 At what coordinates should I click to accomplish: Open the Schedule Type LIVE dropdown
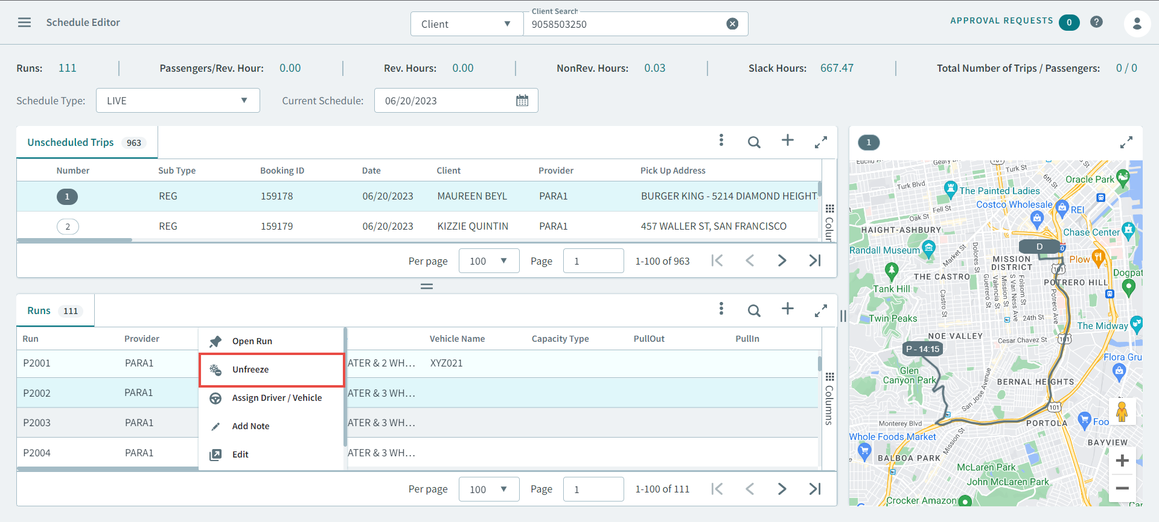pyautogui.click(x=177, y=101)
